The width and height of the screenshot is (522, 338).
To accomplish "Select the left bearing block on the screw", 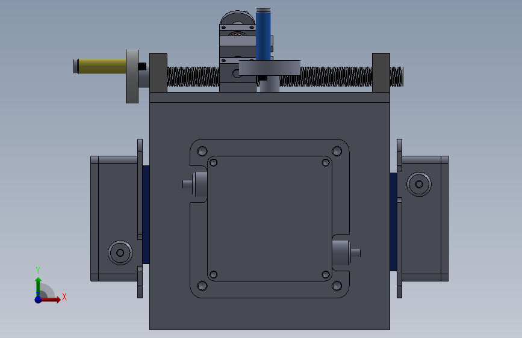I will pyautogui.click(x=158, y=73).
